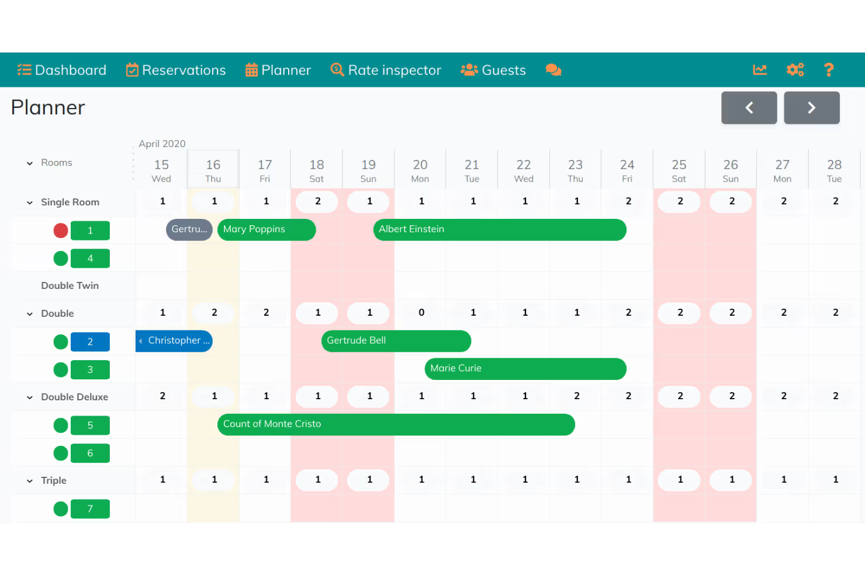
Task: Click the green status dot for room 5
Action: 61,425
